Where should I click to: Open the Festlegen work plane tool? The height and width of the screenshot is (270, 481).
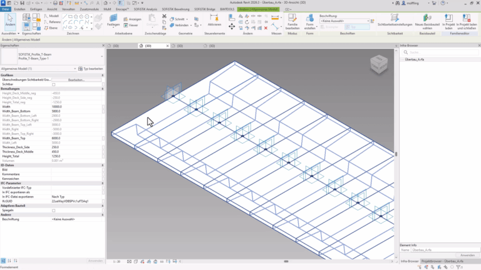tap(113, 21)
